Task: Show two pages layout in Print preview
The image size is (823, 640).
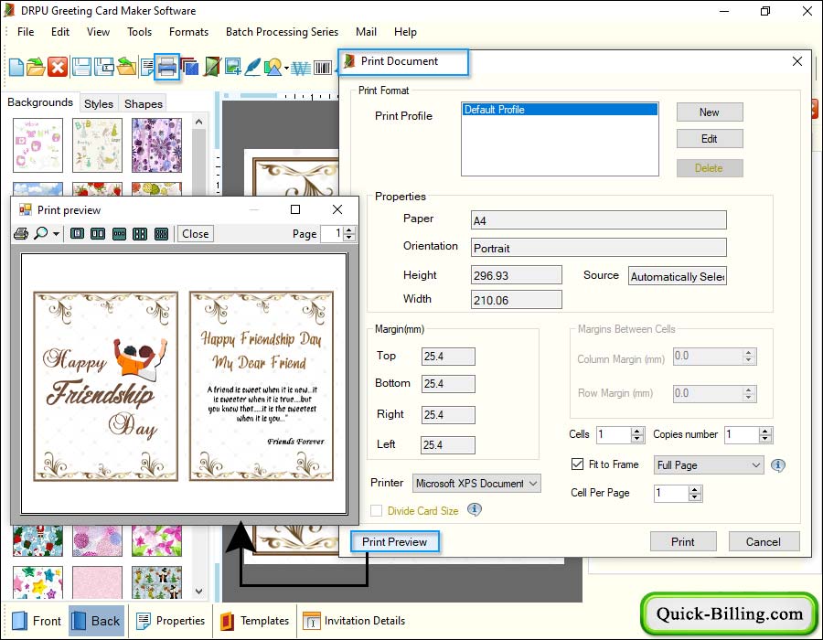Action: pyautogui.click(x=98, y=233)
